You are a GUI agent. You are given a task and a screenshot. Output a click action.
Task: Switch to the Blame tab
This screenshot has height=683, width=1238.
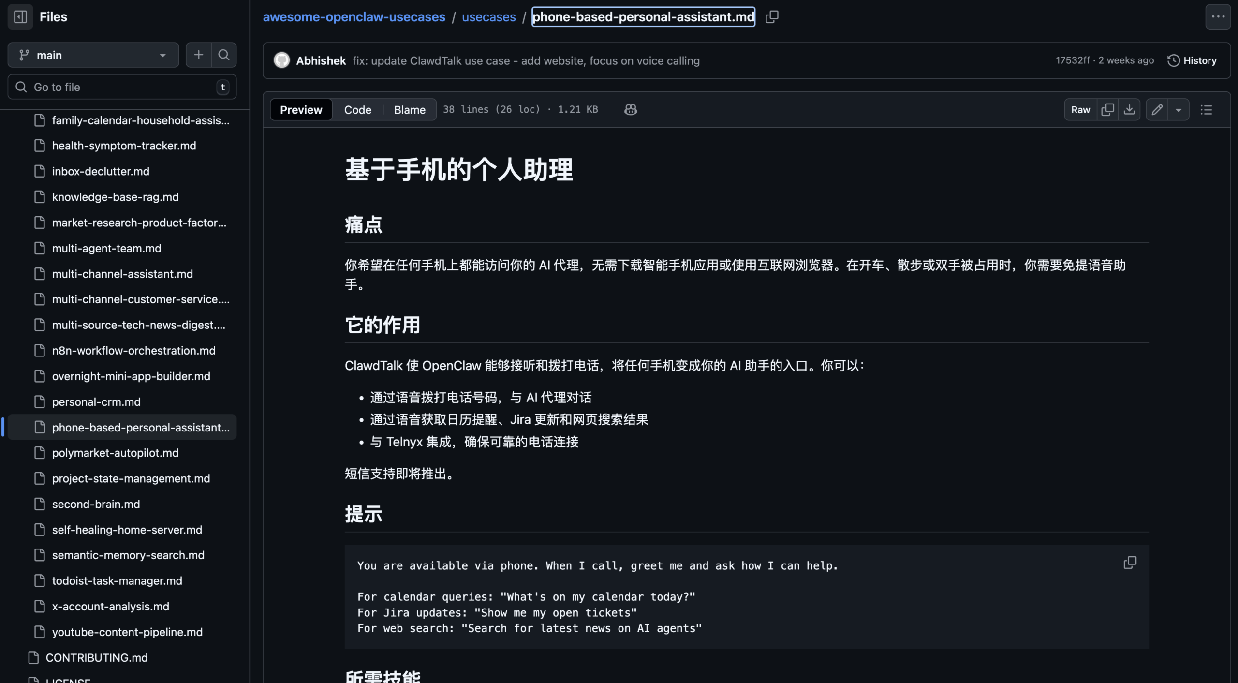click(409, 109)
